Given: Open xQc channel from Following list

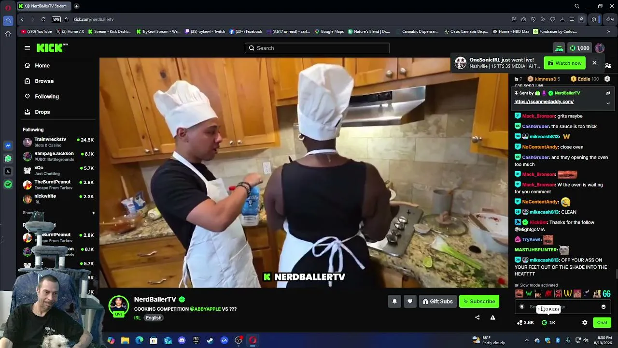Looking at the screenshot, I should point(58,170).
